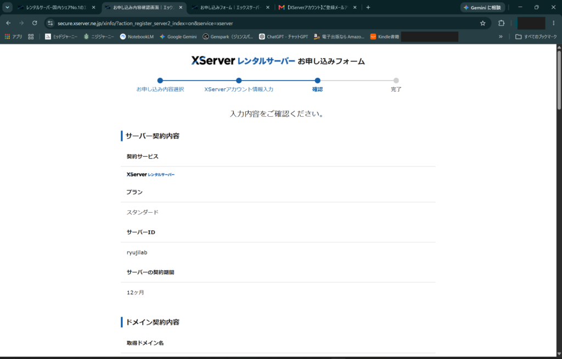Go forward one page

pos(21,23)
